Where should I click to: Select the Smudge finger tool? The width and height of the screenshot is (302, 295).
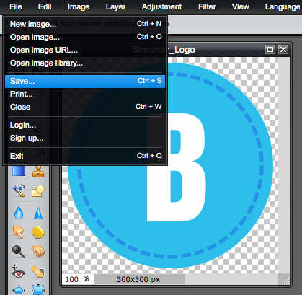pyautogui.click(x=19, y=232)
